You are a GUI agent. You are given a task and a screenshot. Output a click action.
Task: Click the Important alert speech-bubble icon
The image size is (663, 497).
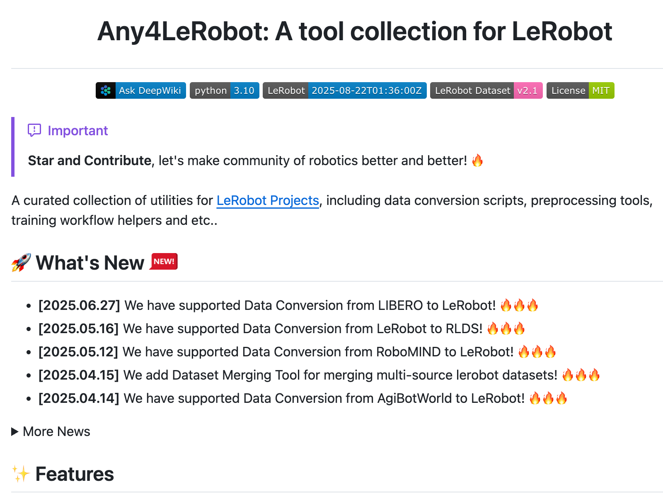click(x=34, y=130)
